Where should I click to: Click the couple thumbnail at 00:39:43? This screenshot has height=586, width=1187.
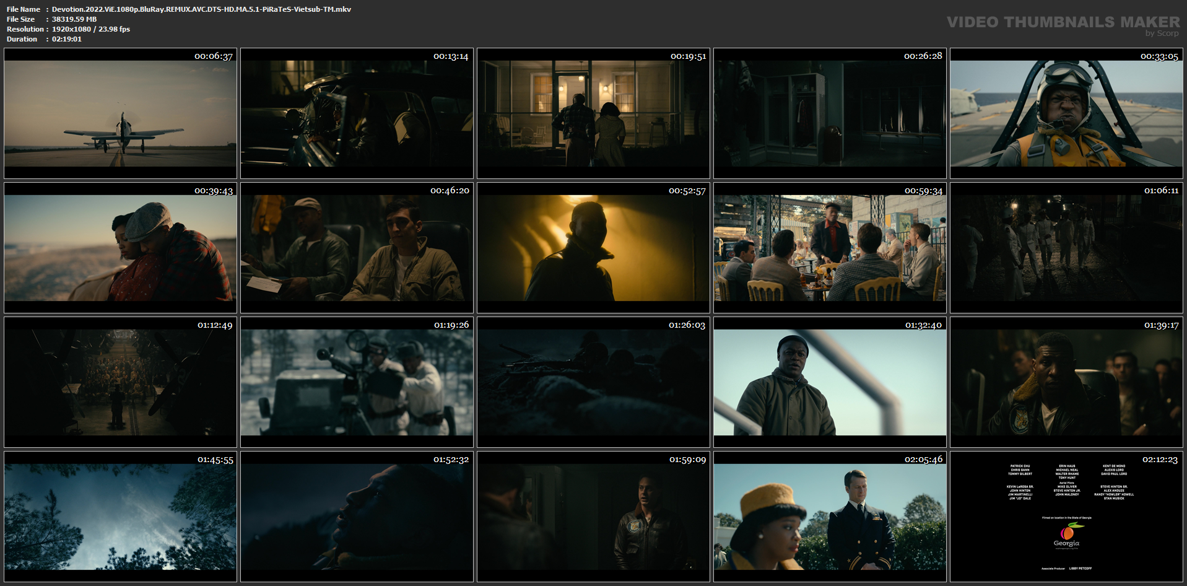pyautogui.click(x=120, y=248)
